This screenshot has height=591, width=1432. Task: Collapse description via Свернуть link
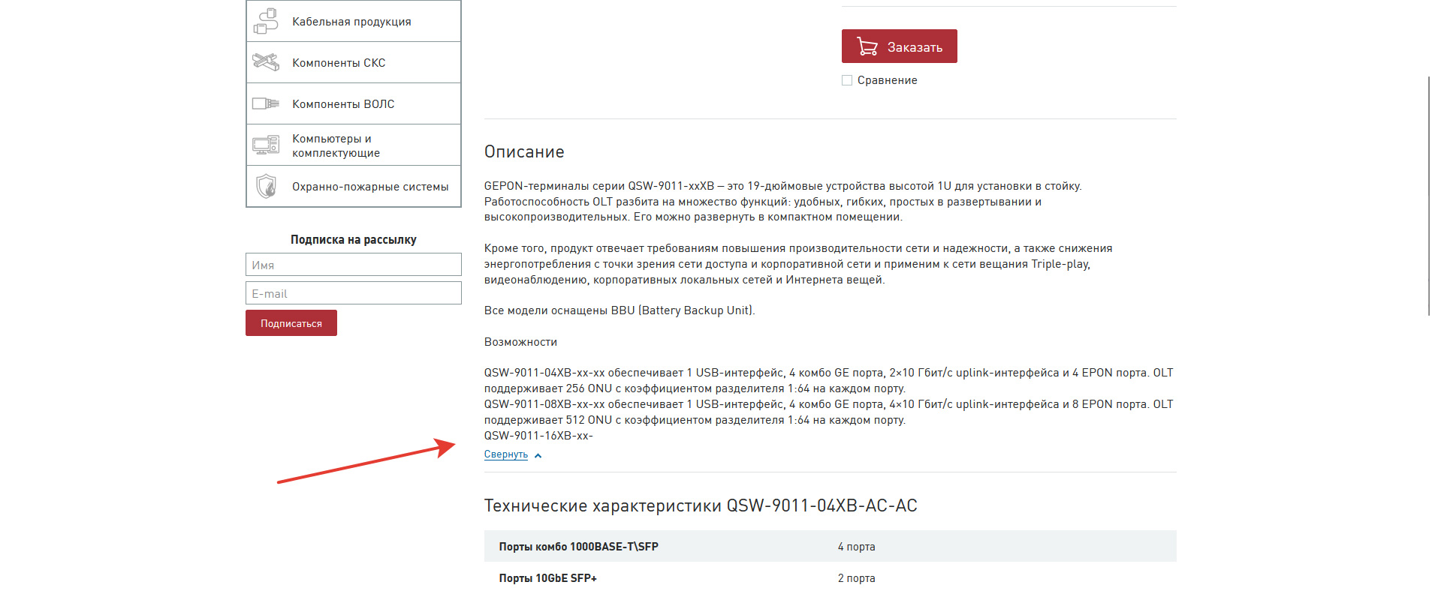pyautogui.click(x=506, y=454)
